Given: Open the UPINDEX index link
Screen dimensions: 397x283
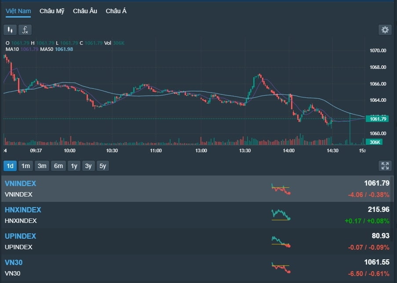Looking at the screenshot, I should (x=21, y=236).
